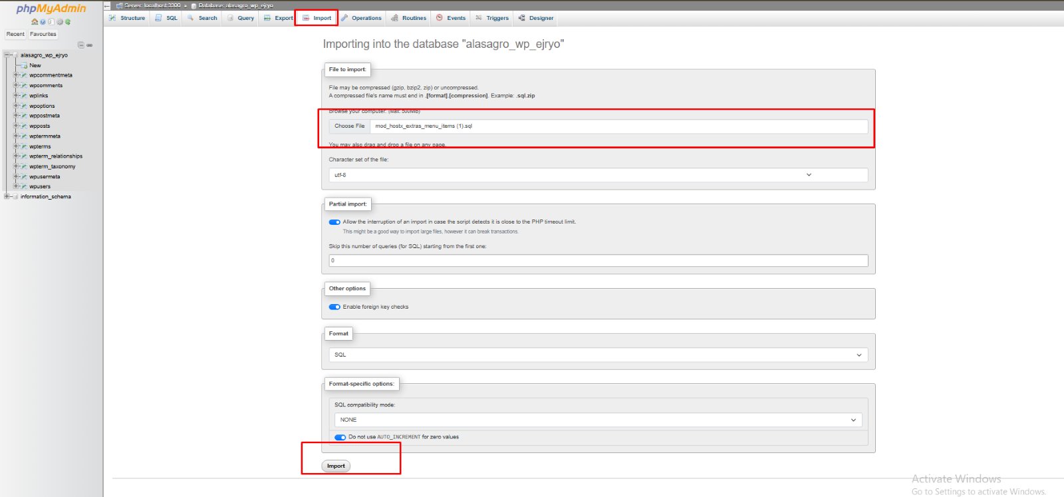Toggle Allow the interruption of import switch
This screenshot has height=497, width=1064.
pos(334,222)
